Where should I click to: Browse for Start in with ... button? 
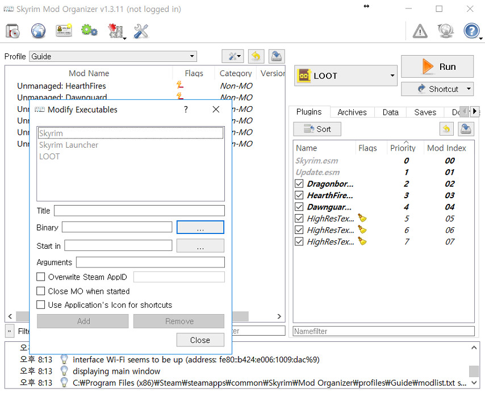[x=200, y=245]
